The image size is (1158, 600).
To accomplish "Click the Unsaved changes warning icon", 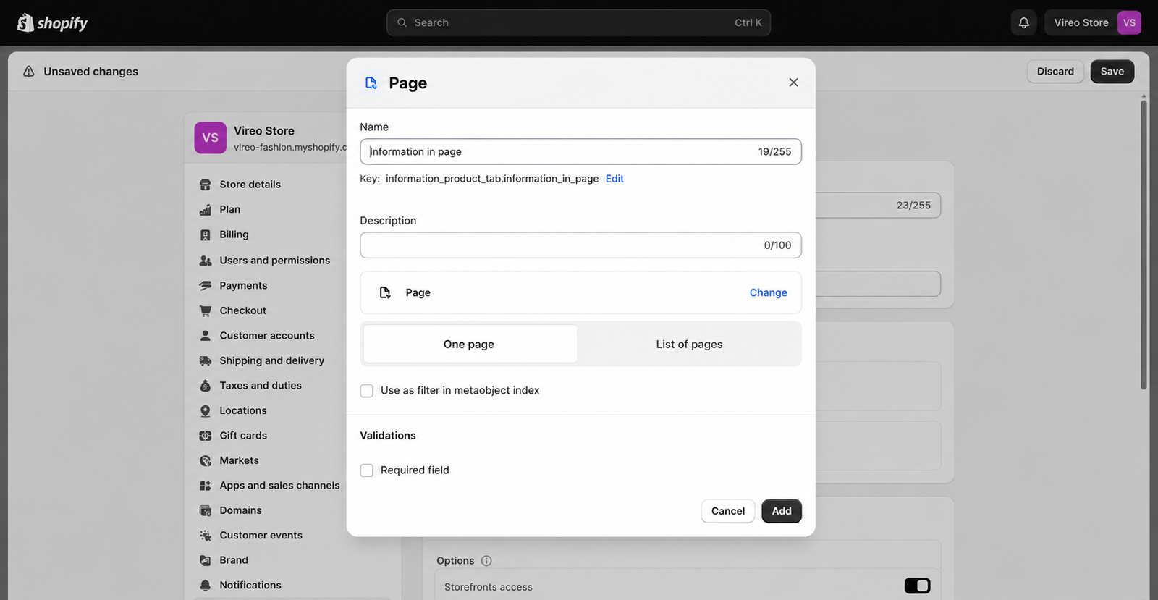I will (x=29, y=71).
